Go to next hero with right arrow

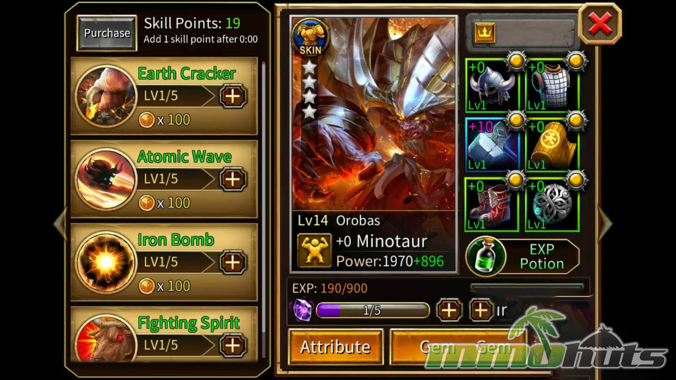606,223
